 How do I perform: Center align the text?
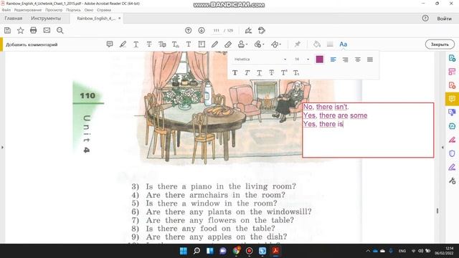coord(358,59)
